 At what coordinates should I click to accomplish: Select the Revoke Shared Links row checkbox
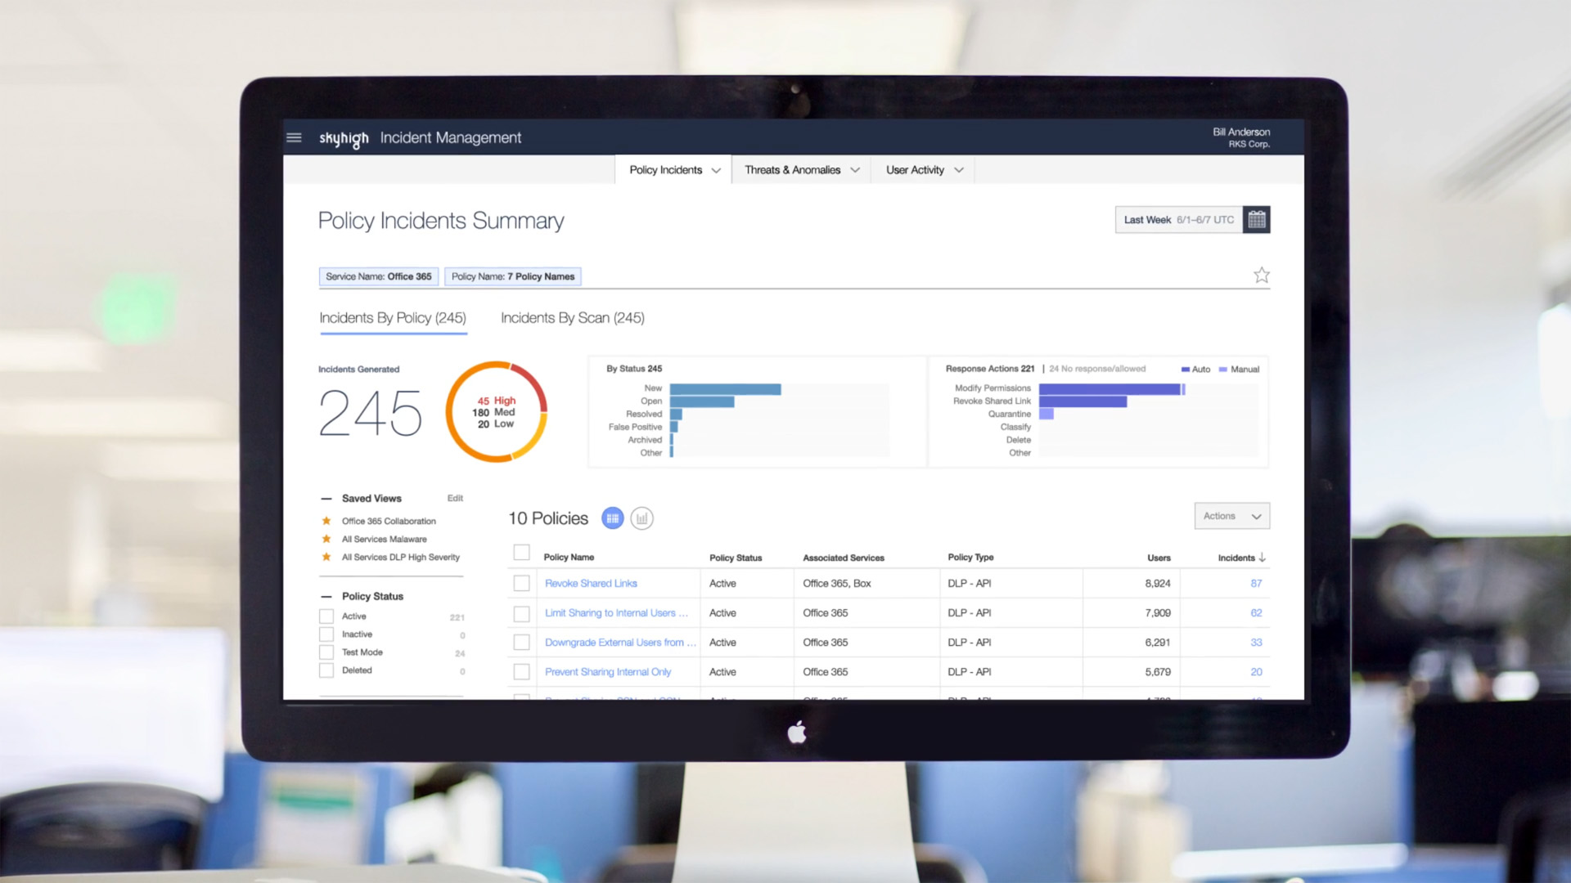pos(521,584)
